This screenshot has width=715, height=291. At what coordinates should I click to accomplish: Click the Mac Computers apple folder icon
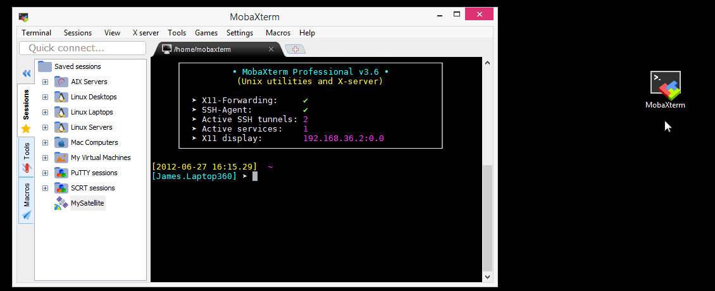[61, 142]
